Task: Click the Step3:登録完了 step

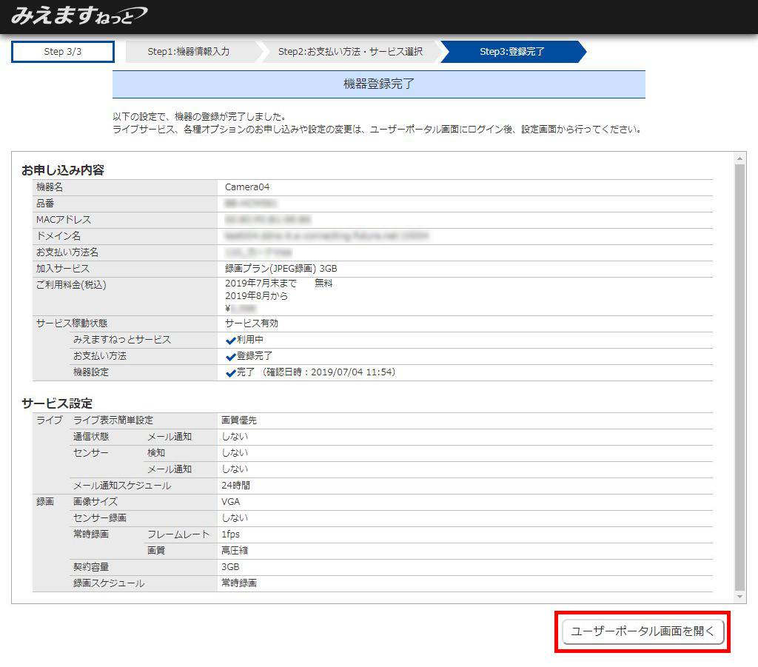Action: [x=512, y=52]
